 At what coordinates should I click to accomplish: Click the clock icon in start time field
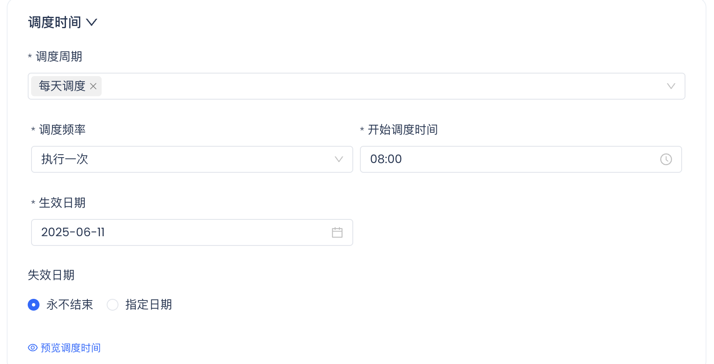pos(666,159)
